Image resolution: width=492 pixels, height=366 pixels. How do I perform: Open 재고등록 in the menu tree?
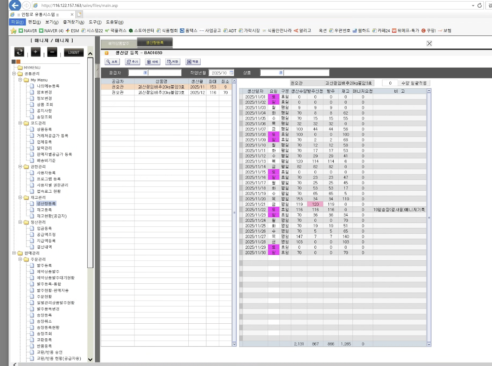[44, 210]
